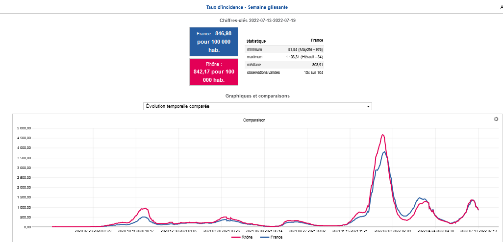
Task: Toggle the Rhône series in the legend
Action: [242, 237]
